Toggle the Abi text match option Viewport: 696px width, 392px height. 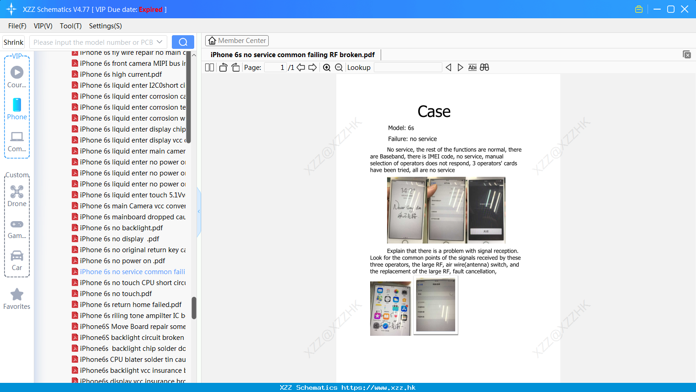point(473,68)
